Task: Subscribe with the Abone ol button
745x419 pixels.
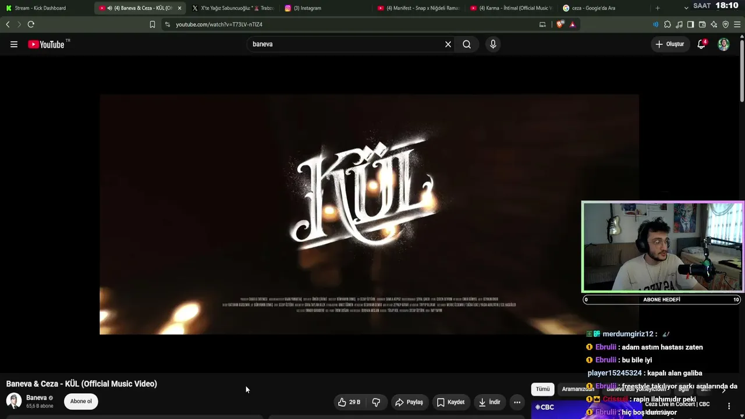Action: 81,401
